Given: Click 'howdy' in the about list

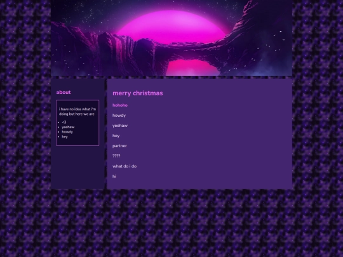Looking at the screenshot, I should click(67, 132).
